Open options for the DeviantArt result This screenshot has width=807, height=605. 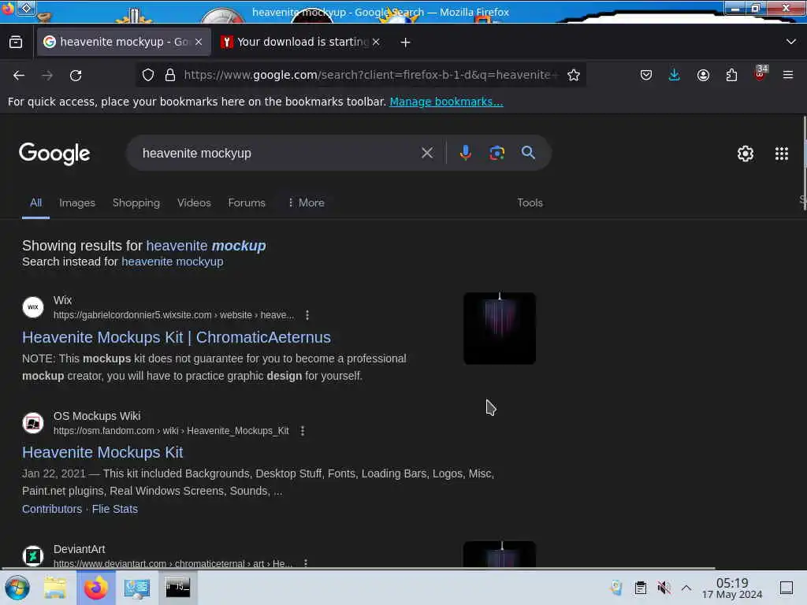pos(306,562)
